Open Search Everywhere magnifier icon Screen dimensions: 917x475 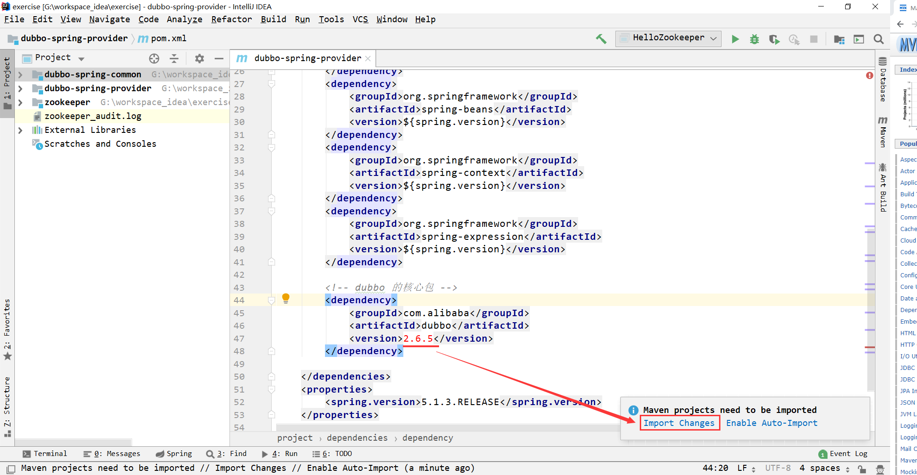point(879,39)
